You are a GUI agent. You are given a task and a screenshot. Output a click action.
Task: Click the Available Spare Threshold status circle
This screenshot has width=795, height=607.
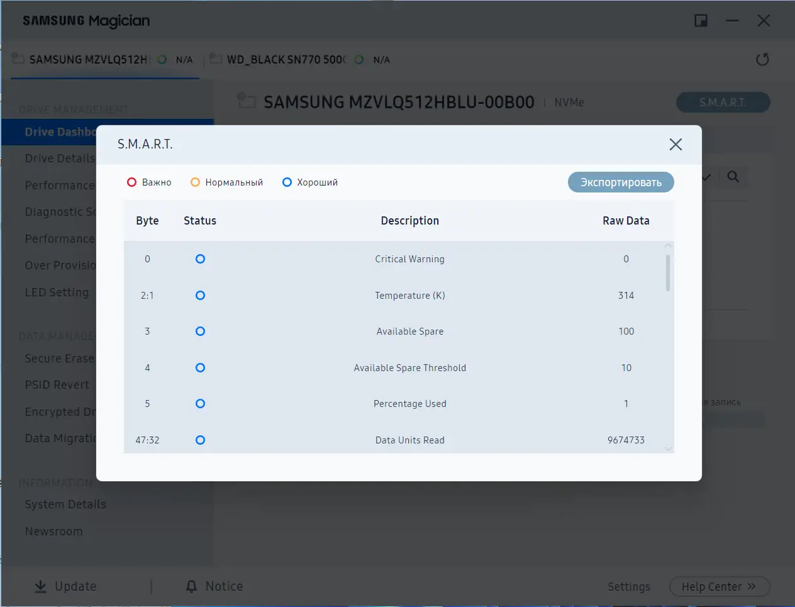[x=200, y=368]
